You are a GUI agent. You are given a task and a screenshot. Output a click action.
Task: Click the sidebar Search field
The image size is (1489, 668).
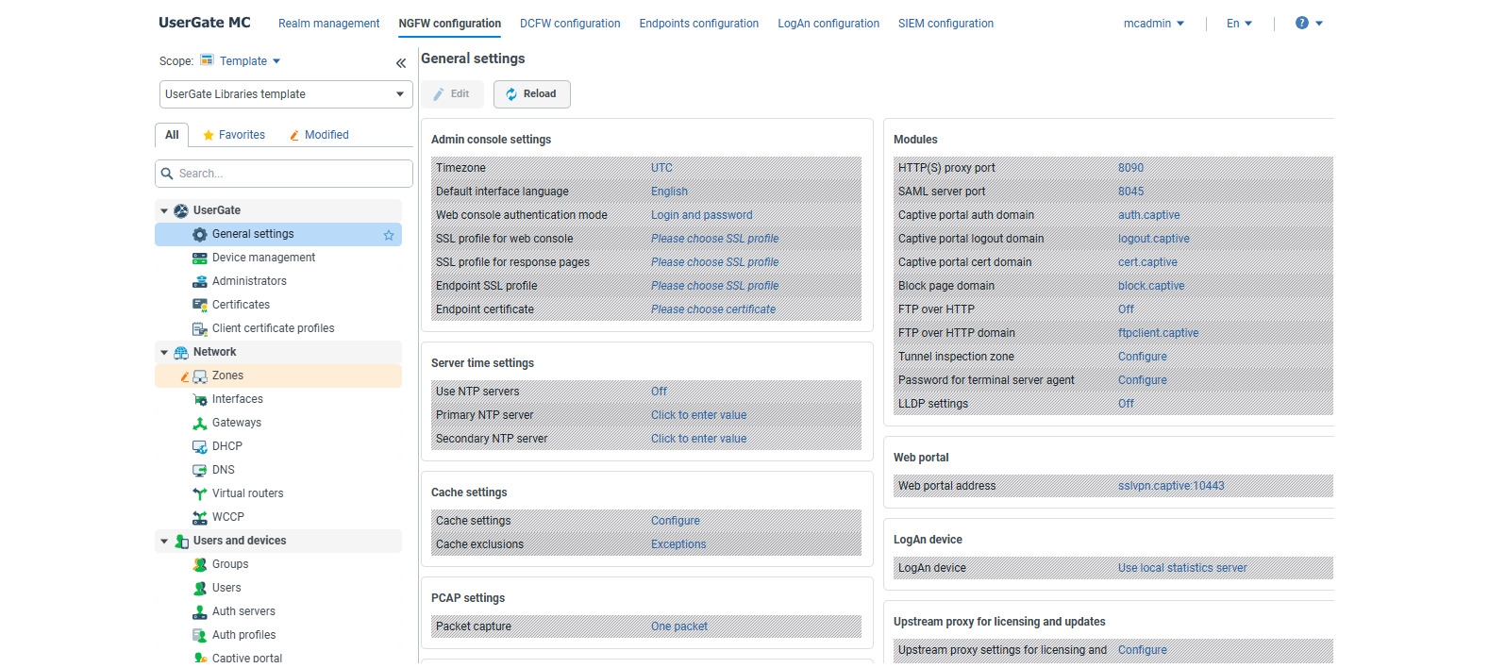tap(284, 174)
